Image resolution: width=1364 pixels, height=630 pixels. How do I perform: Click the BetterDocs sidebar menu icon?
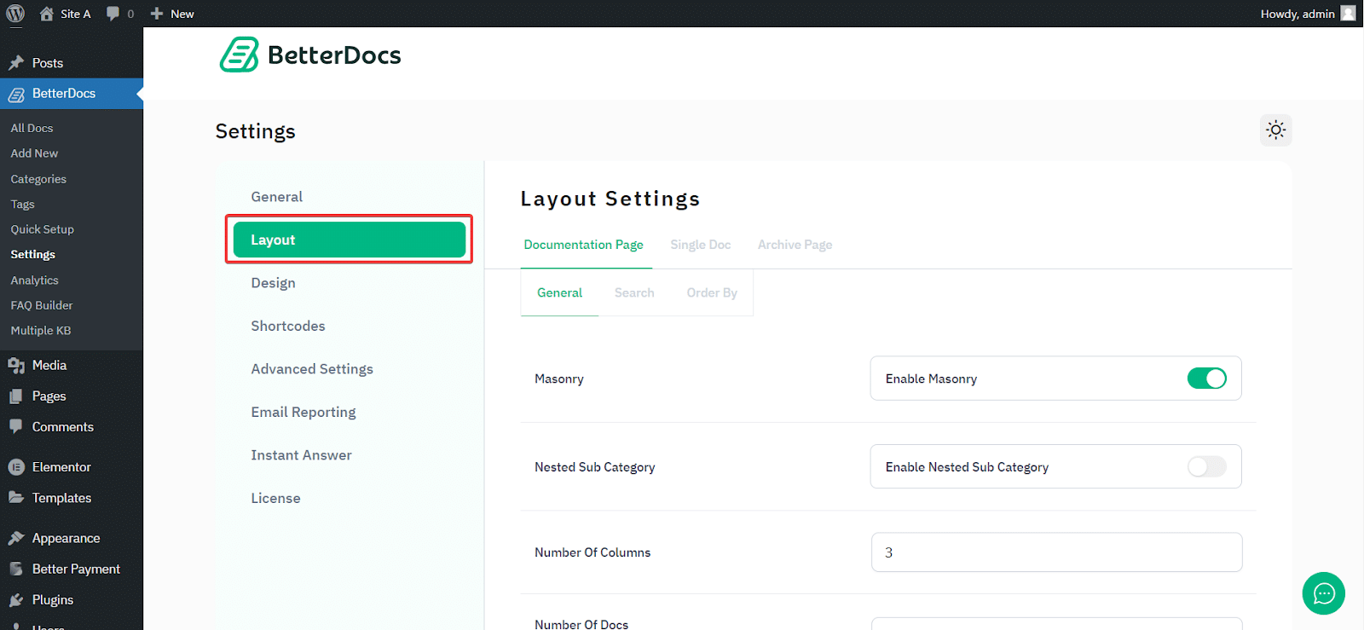pyautogui.click(x=16, y=94)
